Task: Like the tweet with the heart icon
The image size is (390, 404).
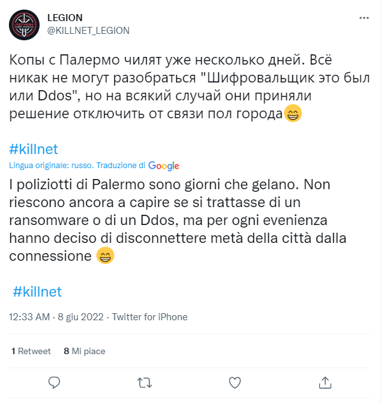Action: (235, 382)
